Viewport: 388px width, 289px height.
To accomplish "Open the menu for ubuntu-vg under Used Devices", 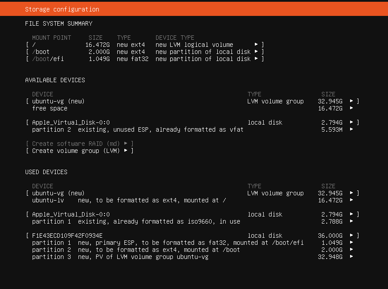I will pos(352,193).
